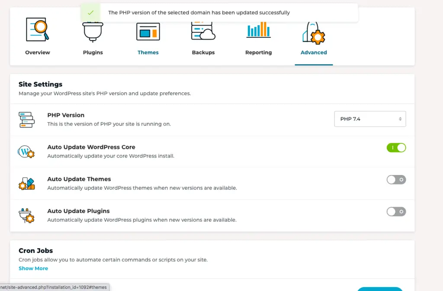Click the Auto Update Themes title

point(79,179)
